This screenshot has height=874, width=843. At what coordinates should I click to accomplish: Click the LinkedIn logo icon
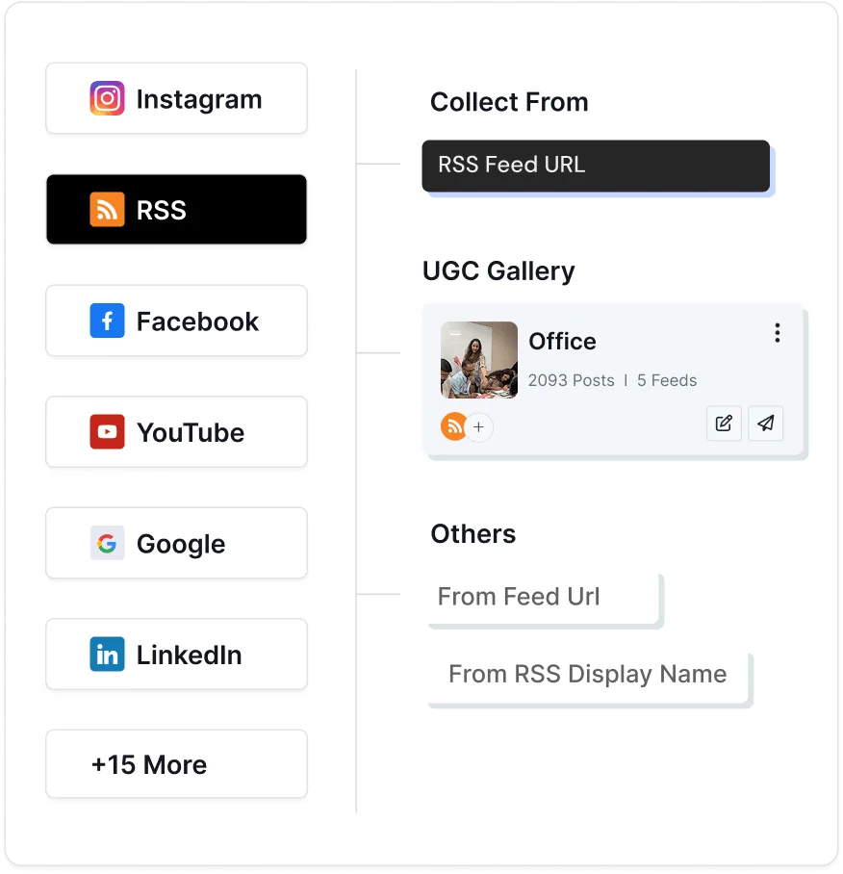click(x=107, y=654)
